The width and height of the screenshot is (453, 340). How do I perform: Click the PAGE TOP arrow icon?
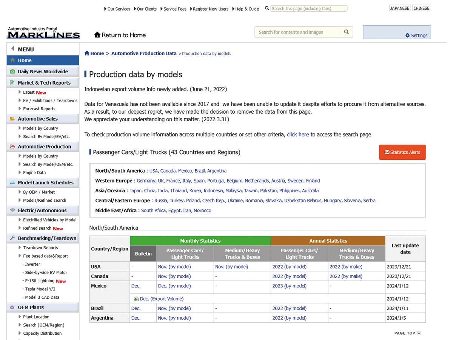pos(419,333)
